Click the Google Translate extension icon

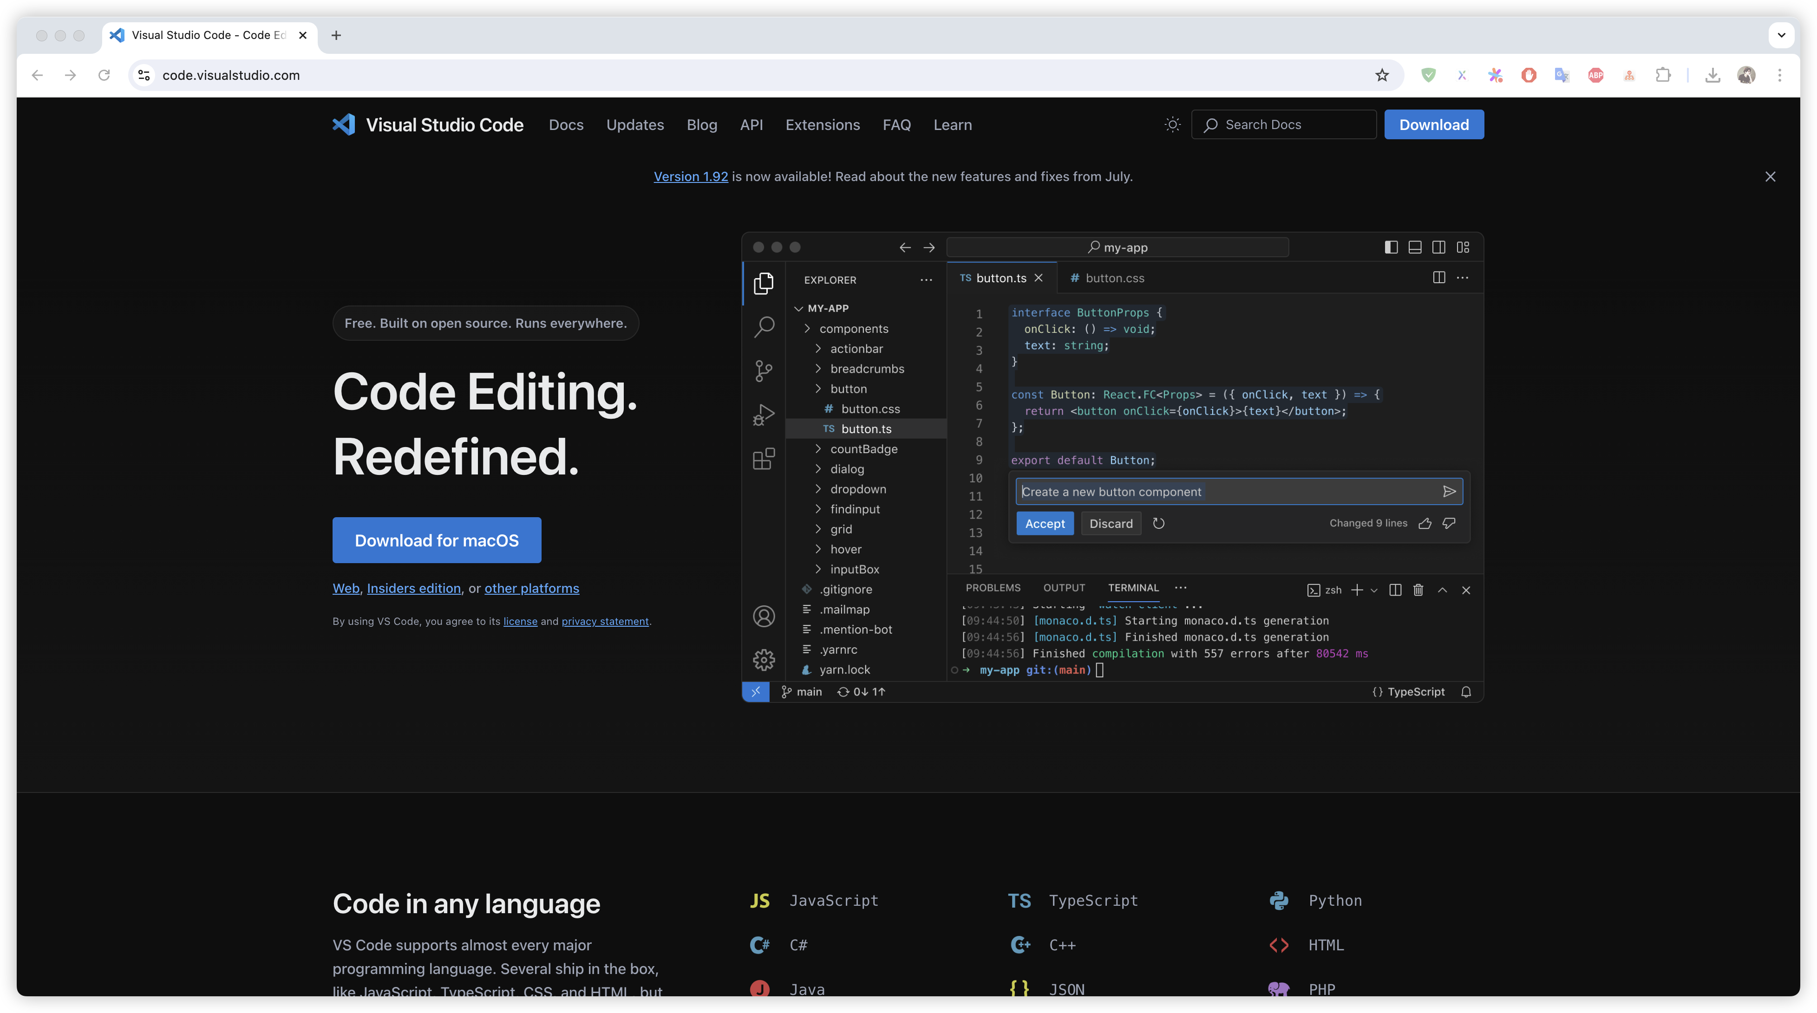point(1562,75)
